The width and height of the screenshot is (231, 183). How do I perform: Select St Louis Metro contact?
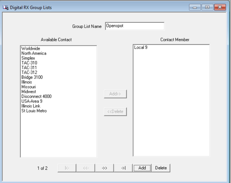coord(34,111)
